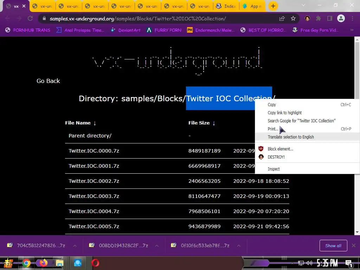Download Twitter.IOC.0002.7z
Viewport: 360px width, 270px height.
click(x=94, y=181)
